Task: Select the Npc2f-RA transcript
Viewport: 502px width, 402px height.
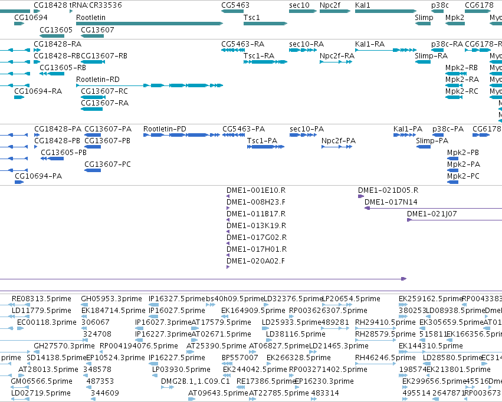Action: (336, 62)
